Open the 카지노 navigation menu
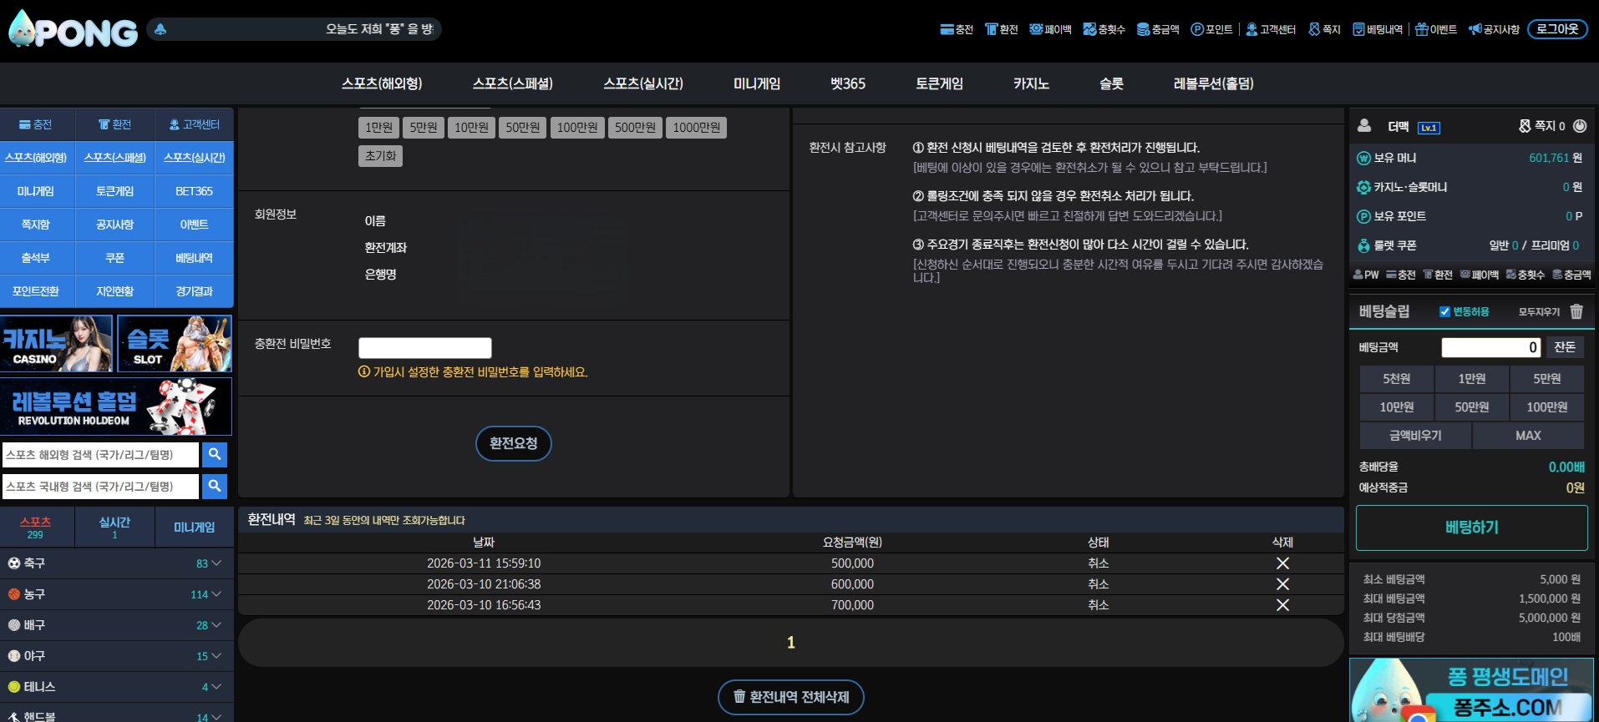The image size is (1599, 722). click(1031, 83)
